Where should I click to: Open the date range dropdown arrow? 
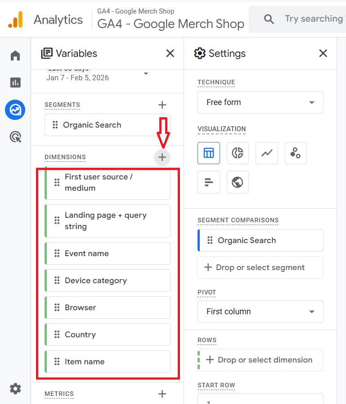[146, 73]
